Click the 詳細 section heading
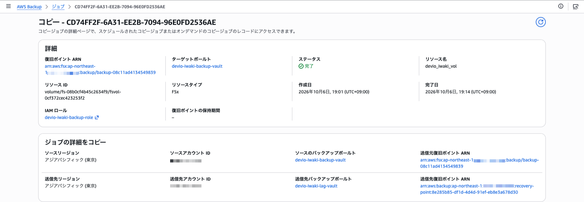The image size is (584, 202). click(51, 48)
